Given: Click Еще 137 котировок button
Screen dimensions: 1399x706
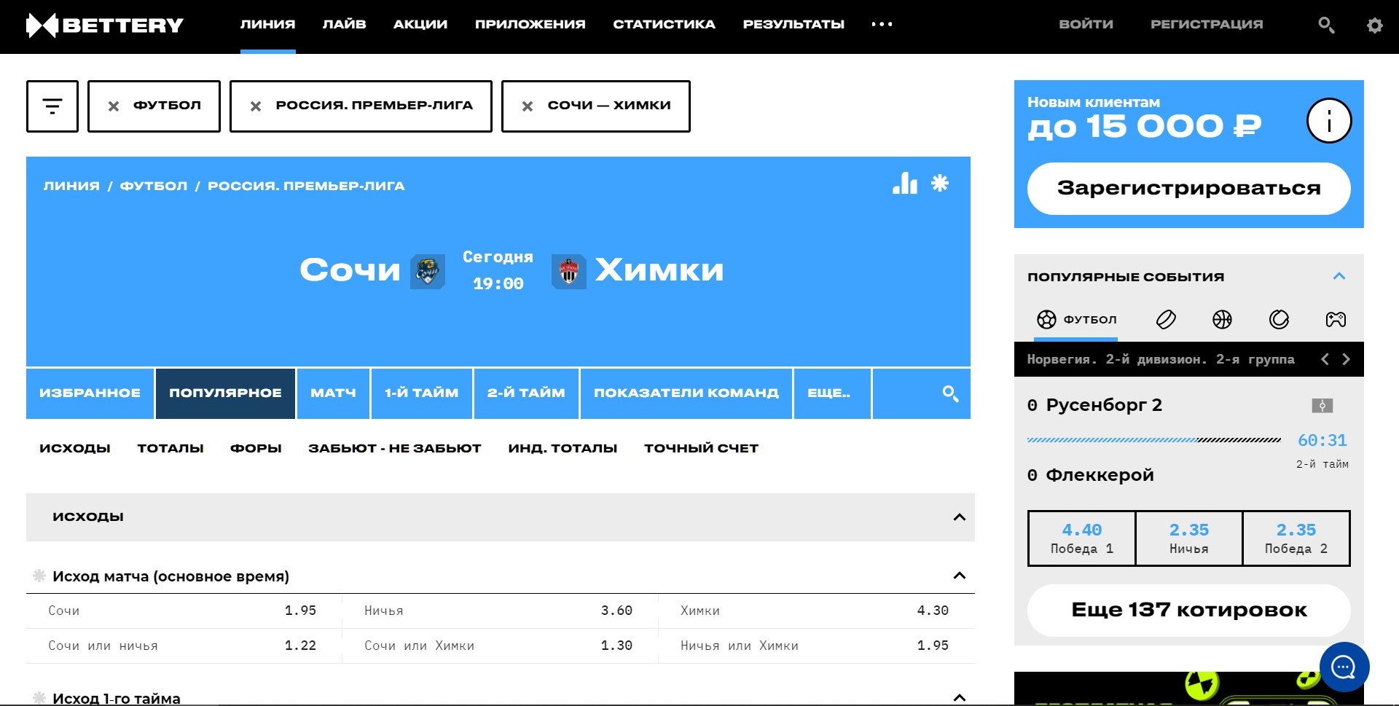Looking at the screenshot, I should tap(1188, 611).
